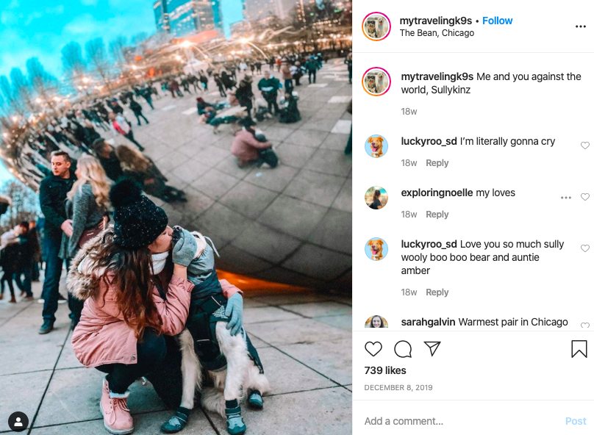Like the exploringnoelle 'my loves' comment
The height and width of the screenshot is (435, 594).
(585, 197)
